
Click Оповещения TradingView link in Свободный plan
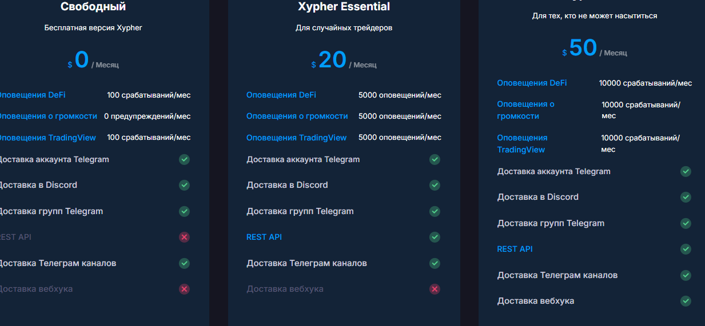[47, 138]
